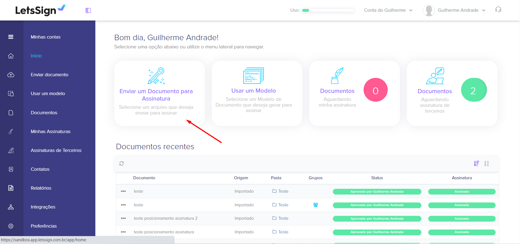The image size is (520, 244).
Task: Click the pink 0 counter badge
Action: coord(376,90)
